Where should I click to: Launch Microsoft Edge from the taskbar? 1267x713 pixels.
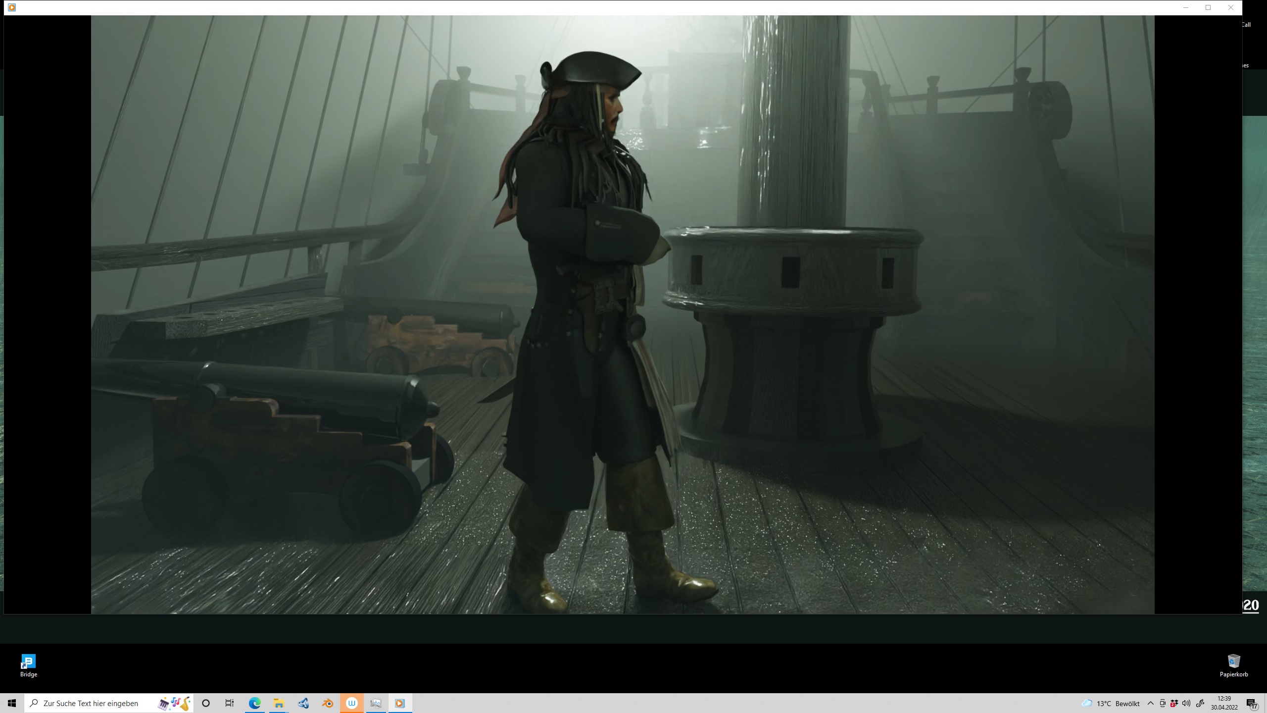(x=254, y=703)
